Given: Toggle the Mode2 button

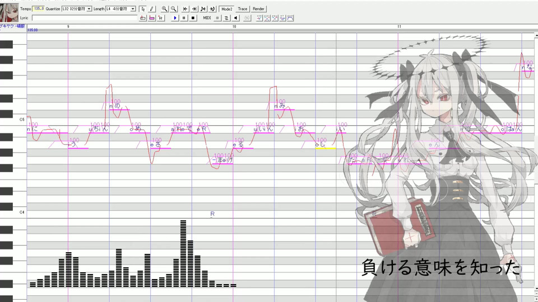Looking at the screenshot, I should [x=226, y=9].
